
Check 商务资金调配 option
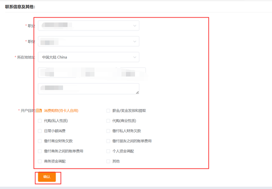pyautogui.click(x=40, y=161)
